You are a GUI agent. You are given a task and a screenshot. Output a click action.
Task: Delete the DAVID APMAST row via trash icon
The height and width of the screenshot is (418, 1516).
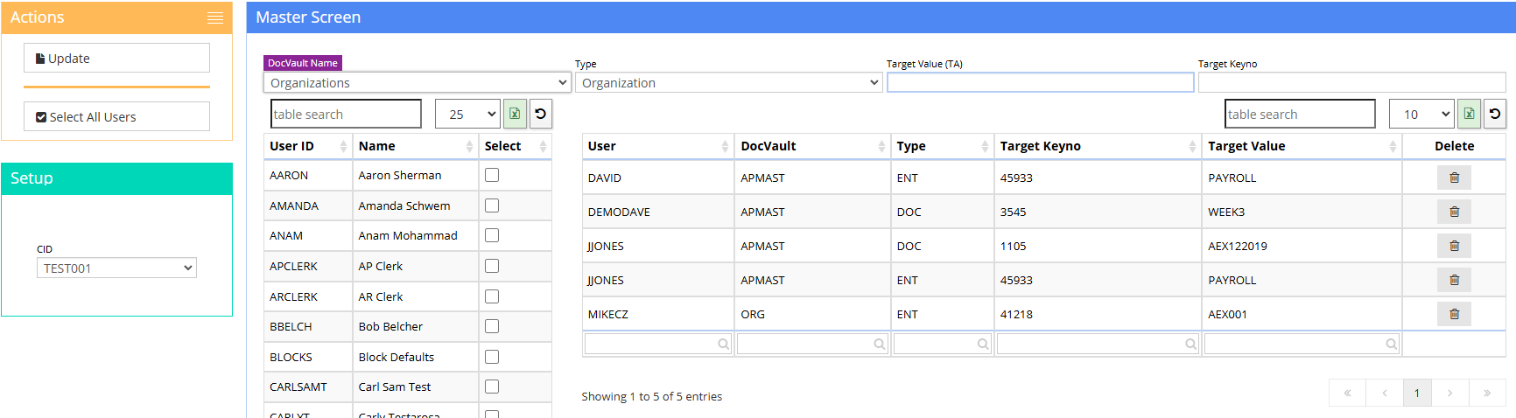1454,178
